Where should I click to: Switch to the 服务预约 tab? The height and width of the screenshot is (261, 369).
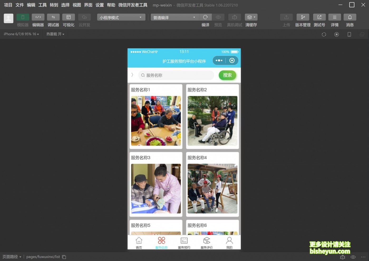184,243
